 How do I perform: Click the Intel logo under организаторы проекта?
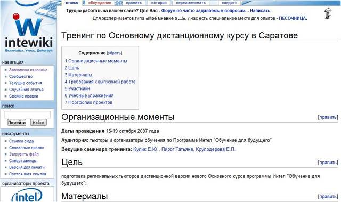(27, 195)
